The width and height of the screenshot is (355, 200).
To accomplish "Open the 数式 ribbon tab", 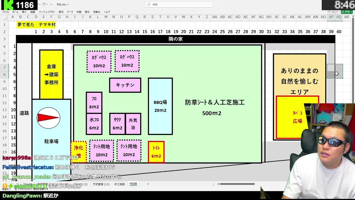I will pos(61,12).
